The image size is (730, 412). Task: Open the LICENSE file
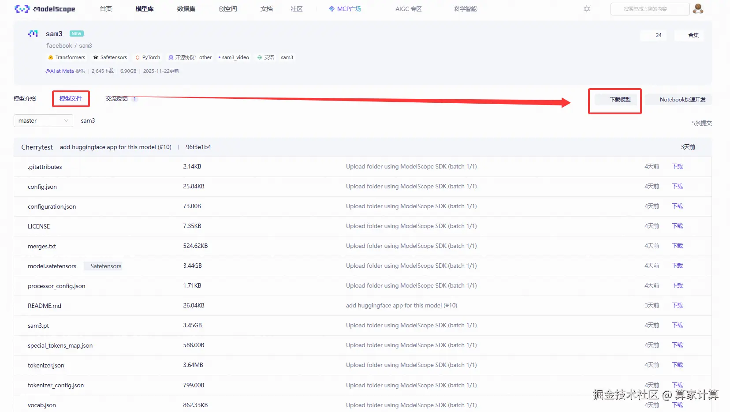coord(39,226)
